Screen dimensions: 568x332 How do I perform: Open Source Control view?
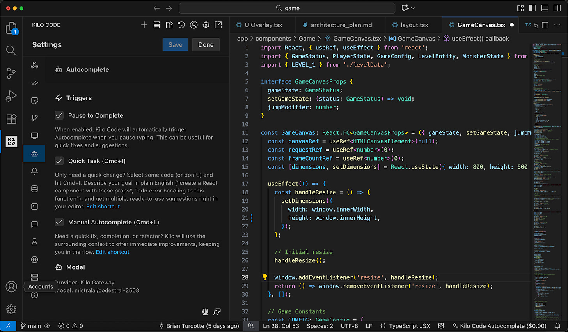pos(11,73)
